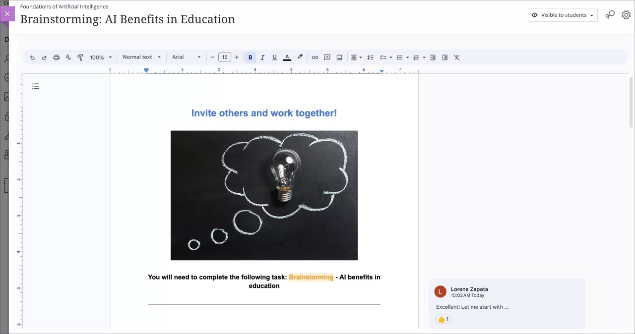The image size is (635, 334).
Task: Open the document outline panel
Action: pyautogui.click(x=36, y=86)
